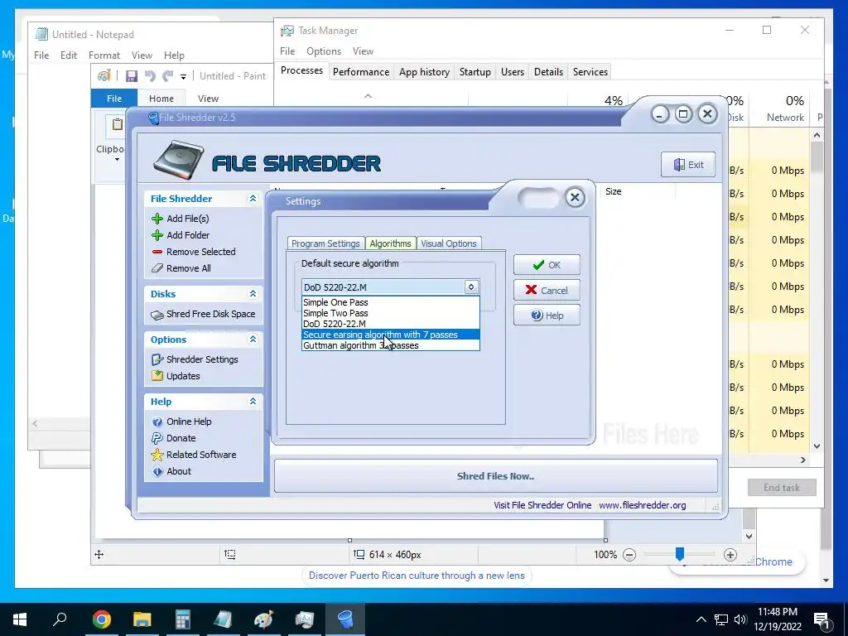This screenshot has width=848, height=636.
Task: Click the Windows Start button
Action: [20, 619]
